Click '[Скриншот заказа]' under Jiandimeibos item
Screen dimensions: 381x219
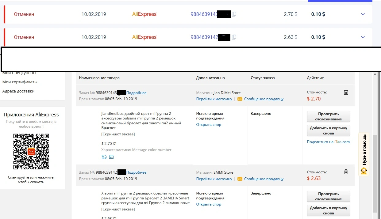pyautogui.click(x=118, y=134)
